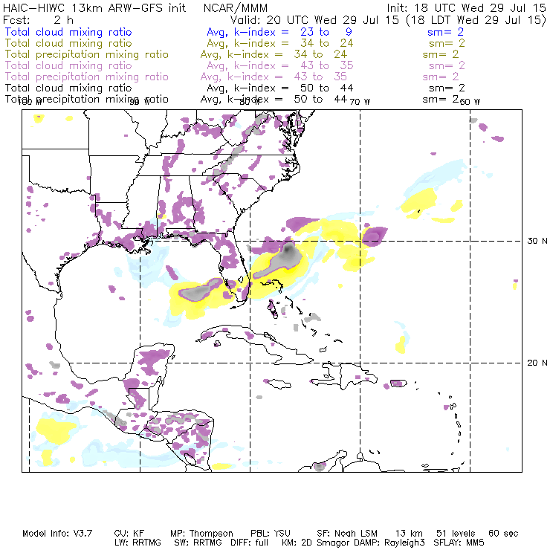This screenshot has width=550, height=550.
Task: Click the CU: KF scheme label
Action: 129,534
